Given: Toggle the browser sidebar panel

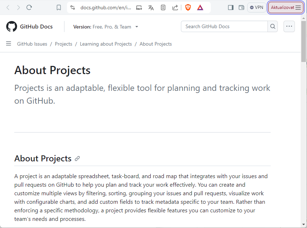Looking at the screenshot, I should [230, 7].
